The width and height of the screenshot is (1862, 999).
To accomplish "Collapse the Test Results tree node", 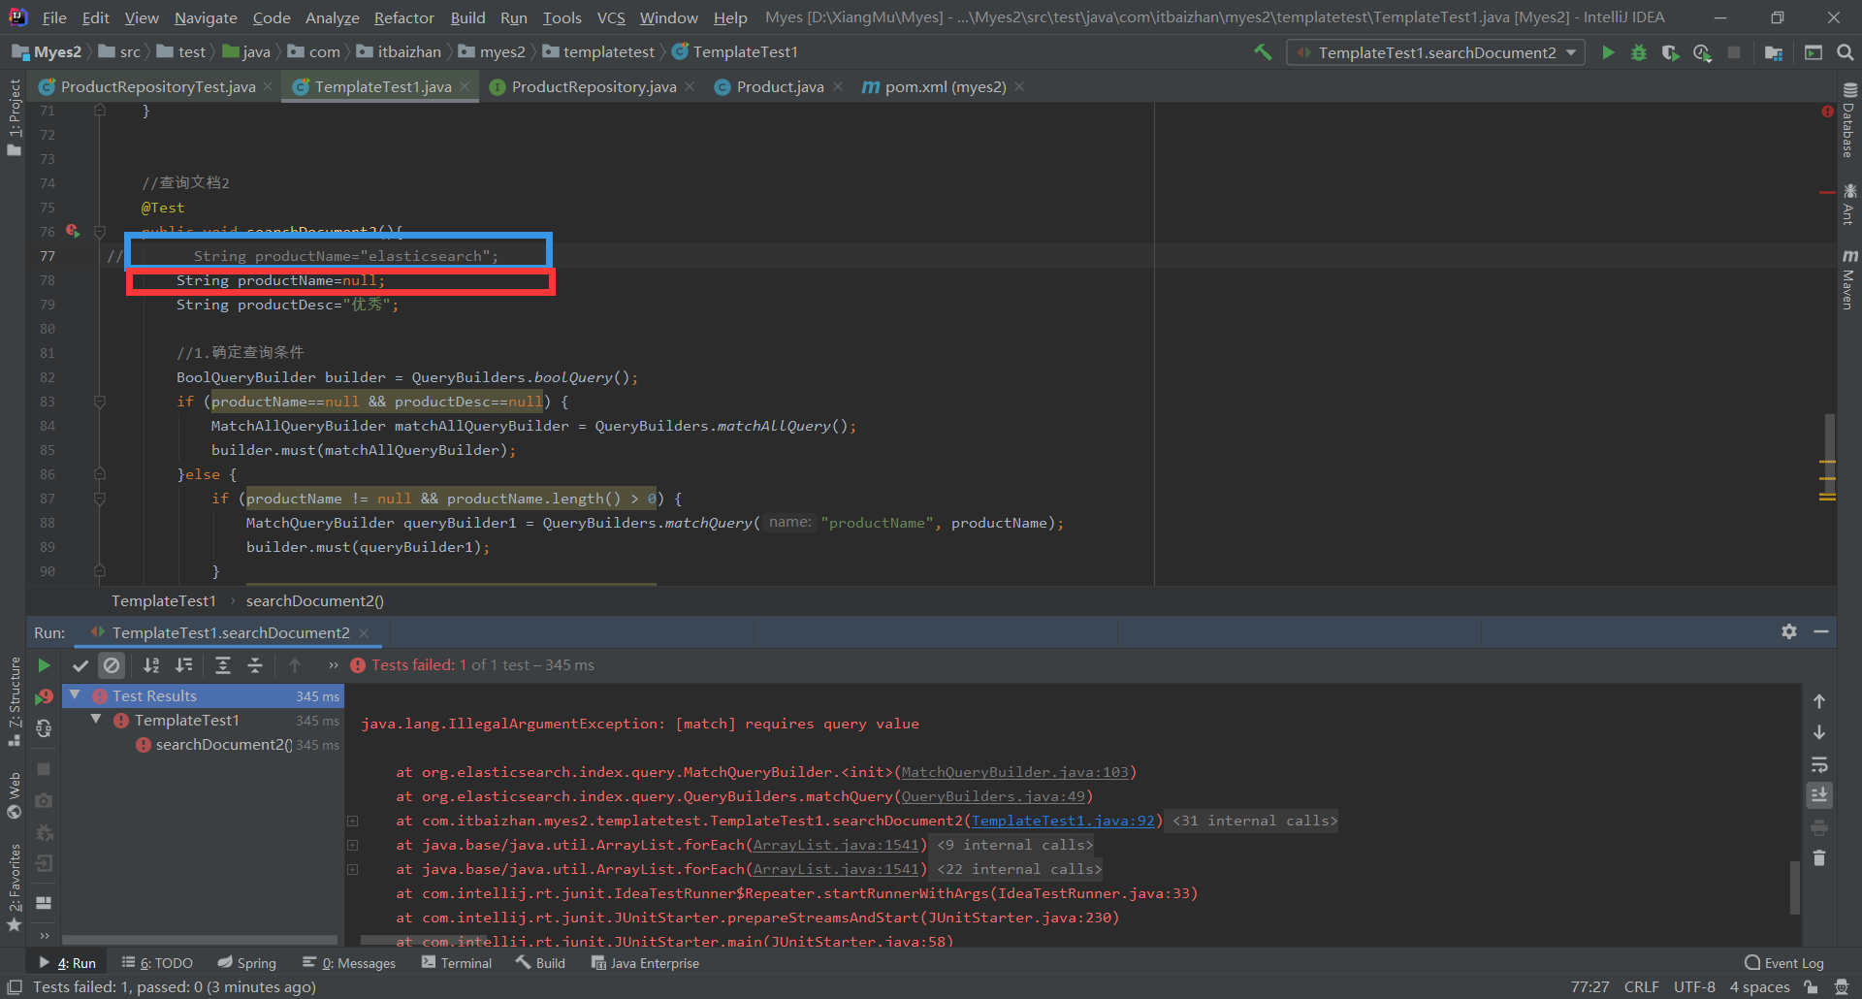I will click(75, 695).
